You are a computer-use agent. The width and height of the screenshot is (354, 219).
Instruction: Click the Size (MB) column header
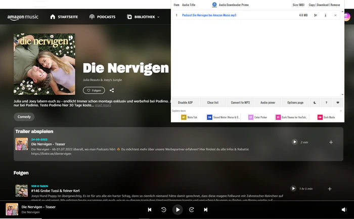298,5
